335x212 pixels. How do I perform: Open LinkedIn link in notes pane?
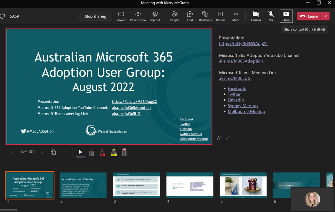click(236, 100)
